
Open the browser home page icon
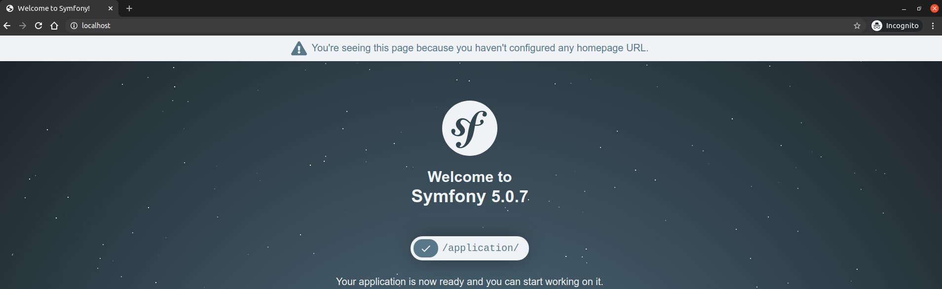54,26
